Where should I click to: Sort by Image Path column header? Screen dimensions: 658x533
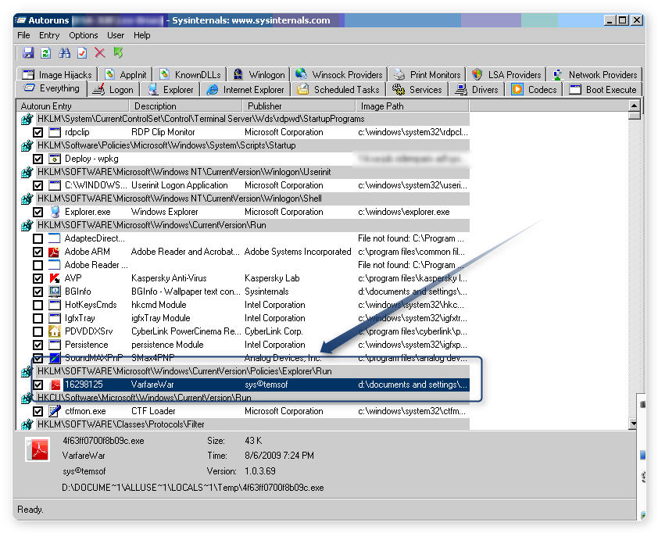pyautogui.click(x=413, y=106)
